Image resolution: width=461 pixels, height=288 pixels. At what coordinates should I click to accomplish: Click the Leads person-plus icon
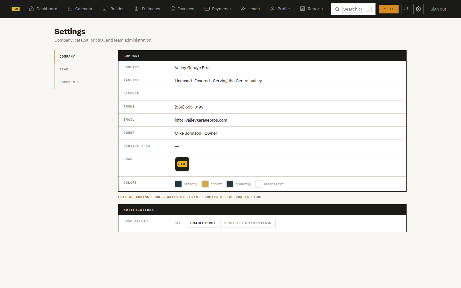[x=243, y=9]
